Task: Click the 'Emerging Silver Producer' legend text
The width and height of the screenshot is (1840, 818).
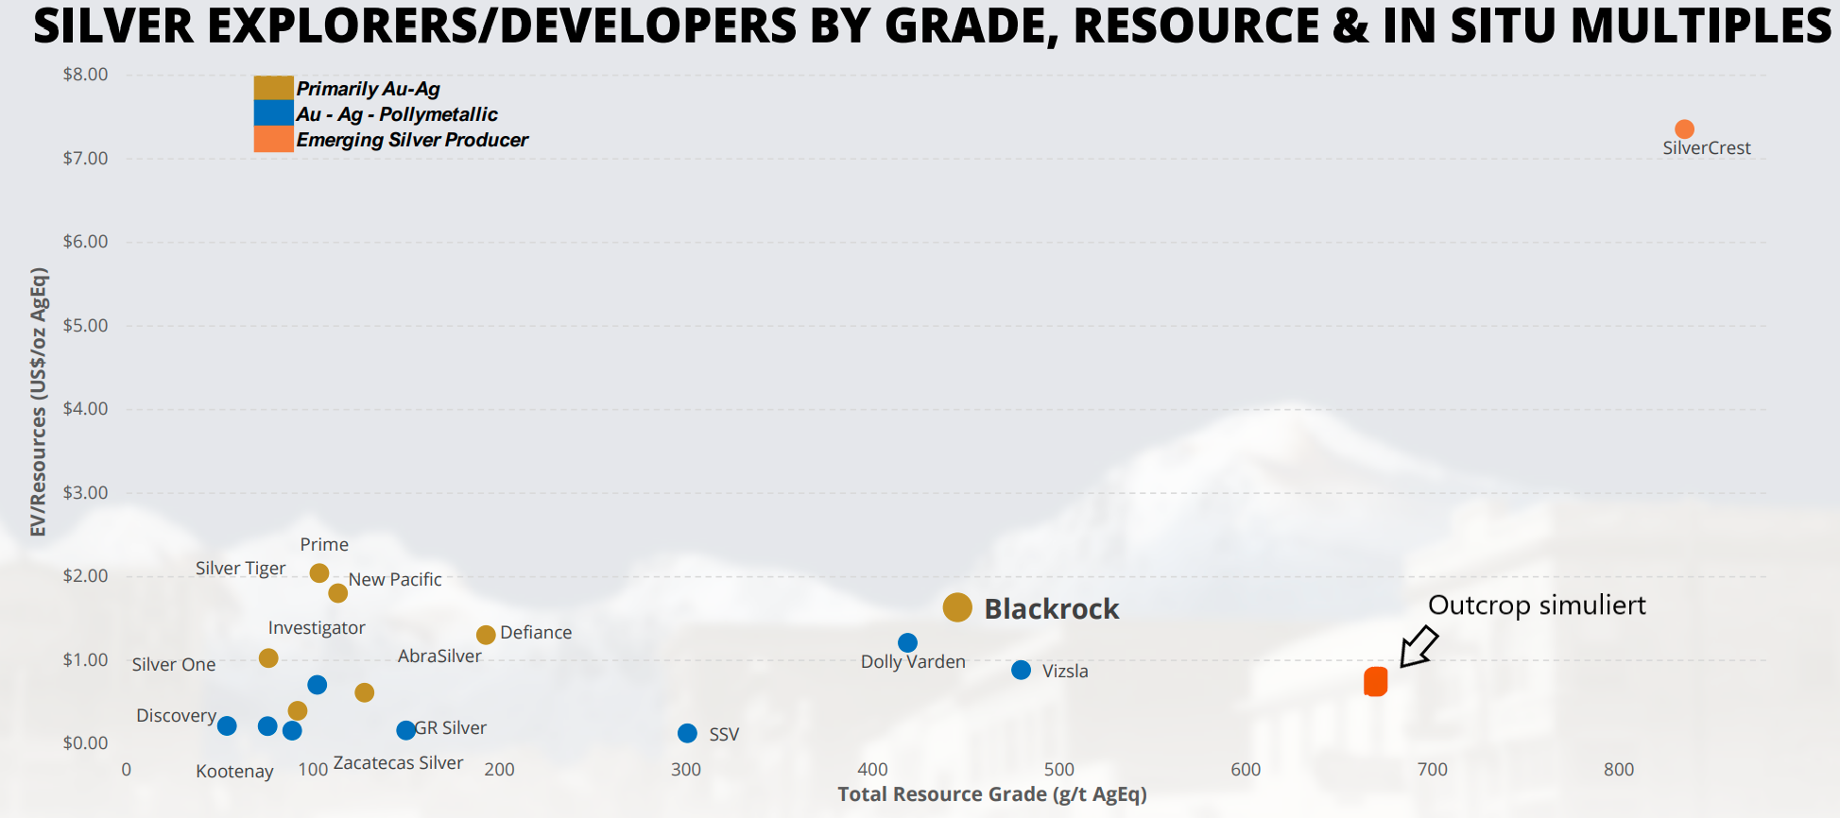Action: coord(412,140)
